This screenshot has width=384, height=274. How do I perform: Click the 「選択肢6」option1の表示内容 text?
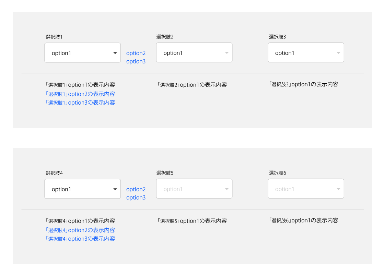click(303, 221)
